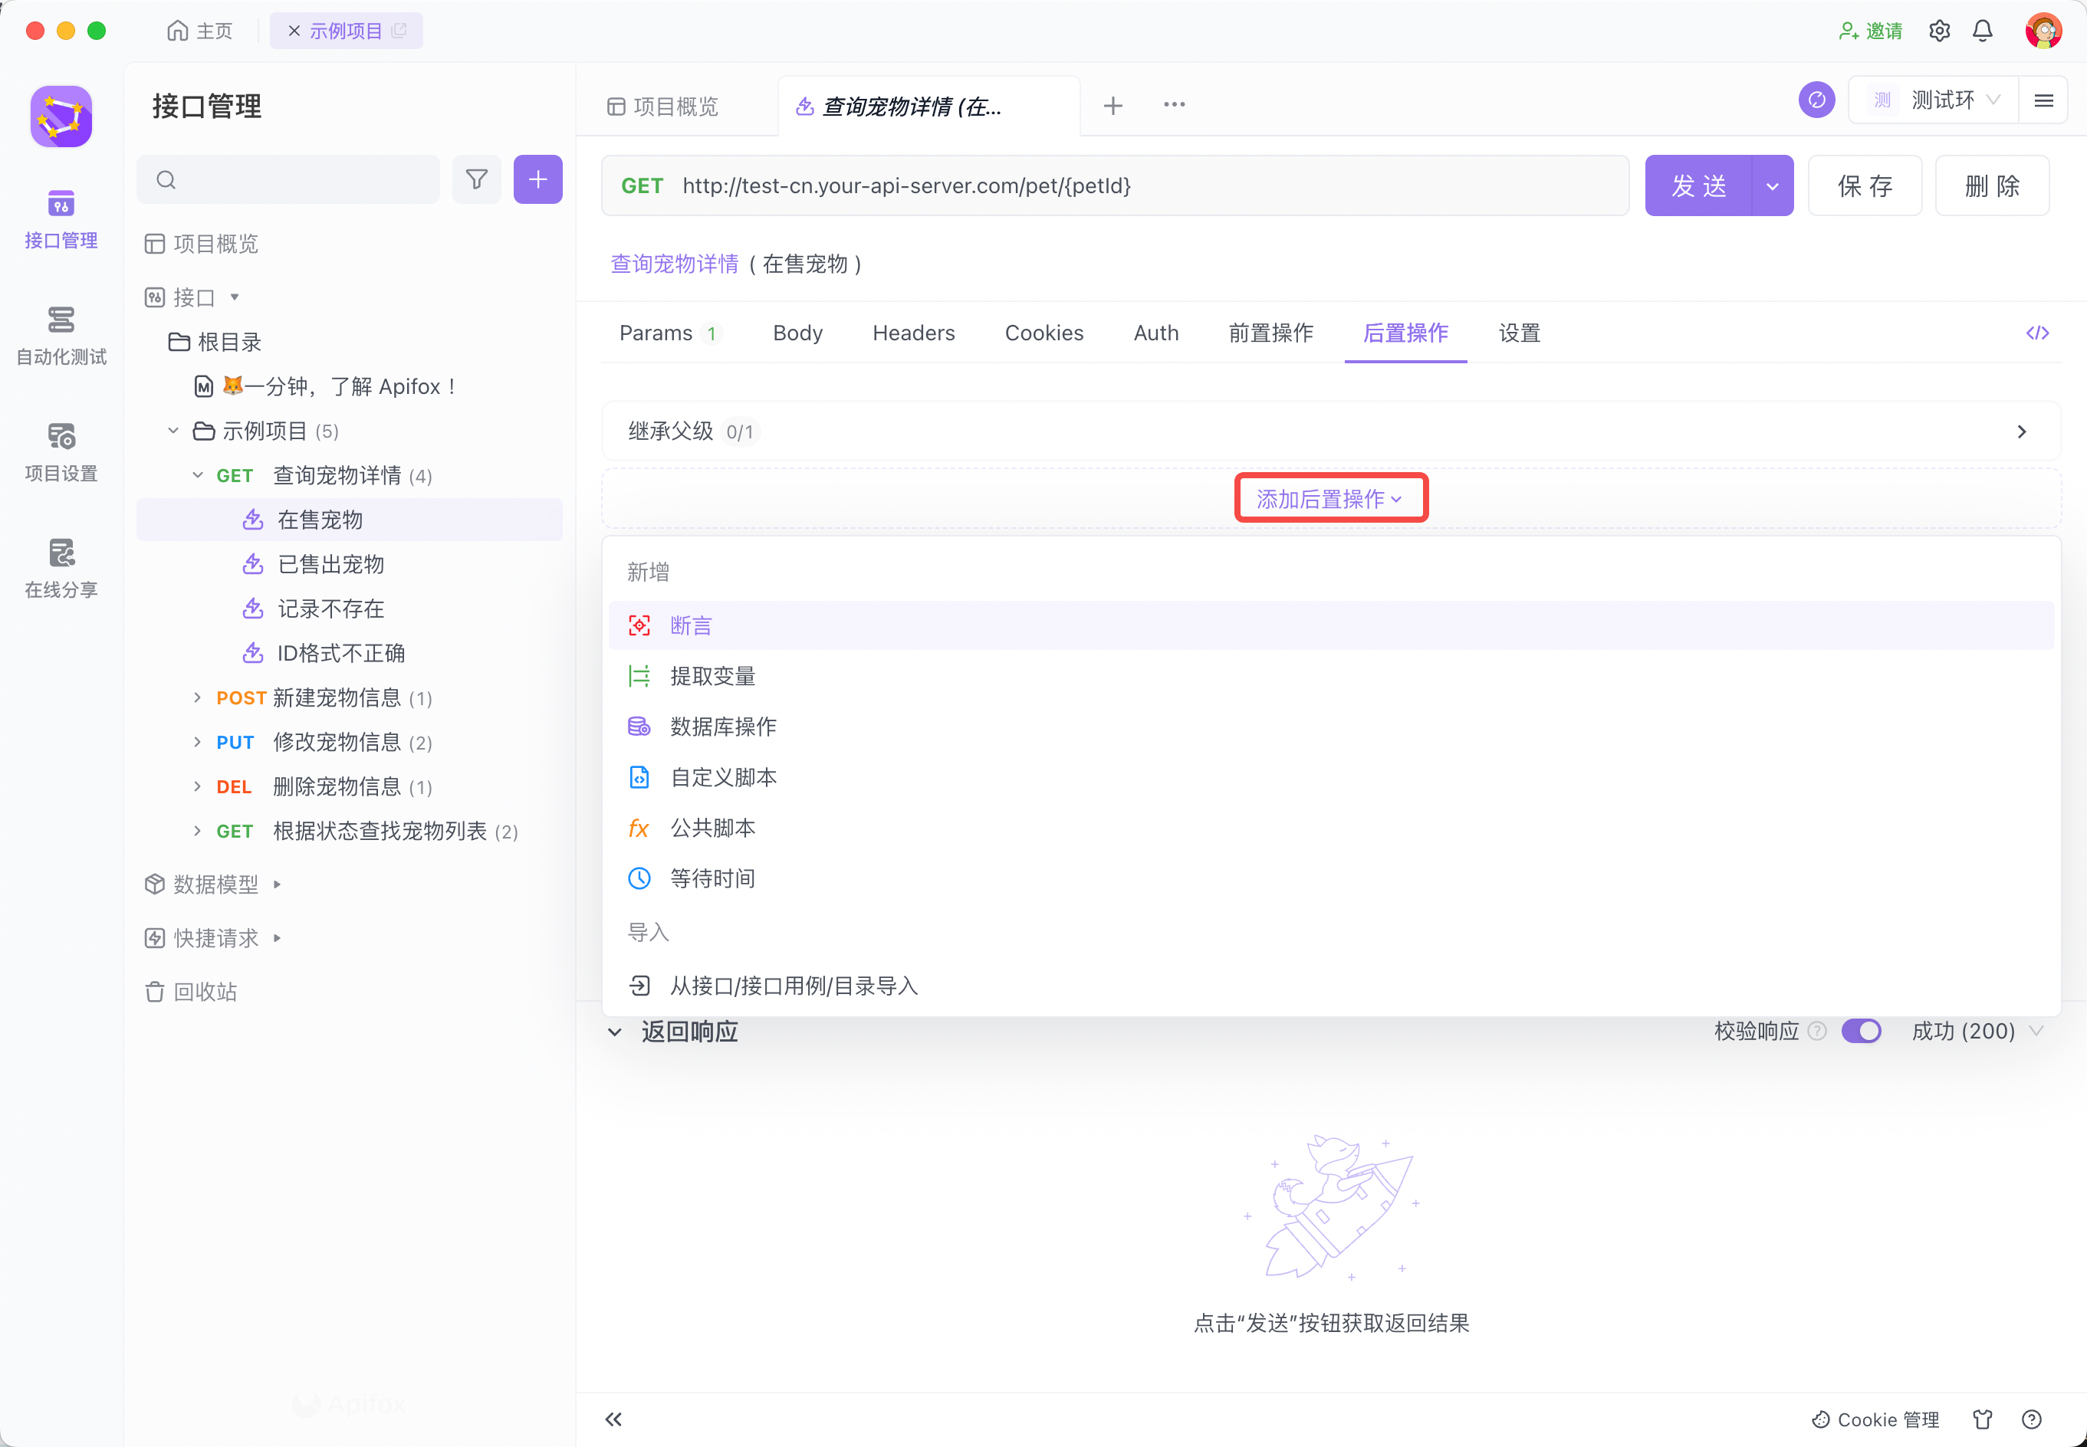
Task: Open the 项目设置 sidebar section
Action: click(61, 451)
